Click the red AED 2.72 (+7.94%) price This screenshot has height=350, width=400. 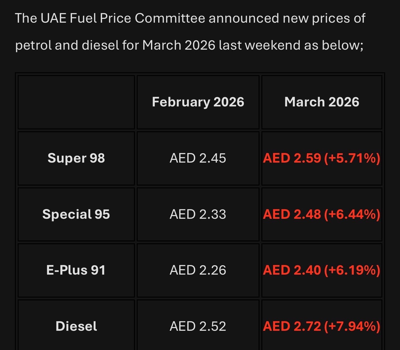pyautogui.click(x=322, y=326)
